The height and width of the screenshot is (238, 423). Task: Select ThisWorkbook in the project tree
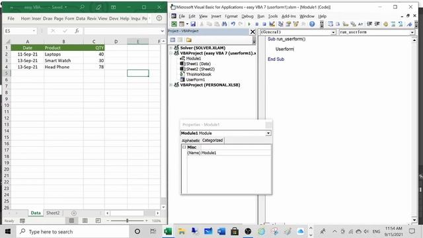click(198, 74)
